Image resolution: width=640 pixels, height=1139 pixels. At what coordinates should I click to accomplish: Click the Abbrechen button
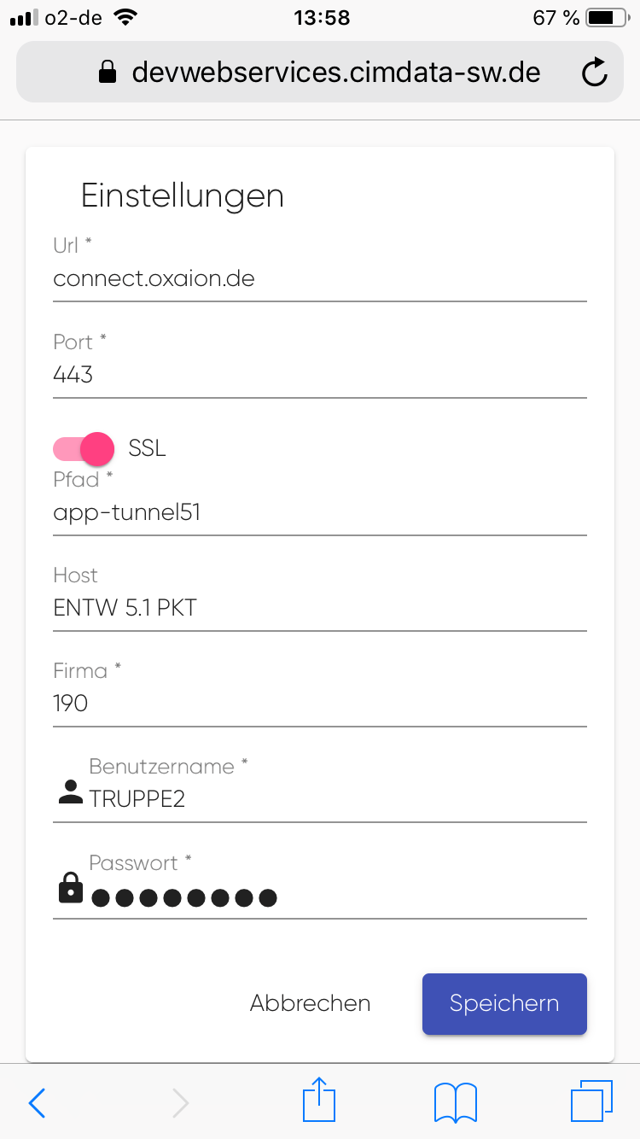tap(310, 1003)
